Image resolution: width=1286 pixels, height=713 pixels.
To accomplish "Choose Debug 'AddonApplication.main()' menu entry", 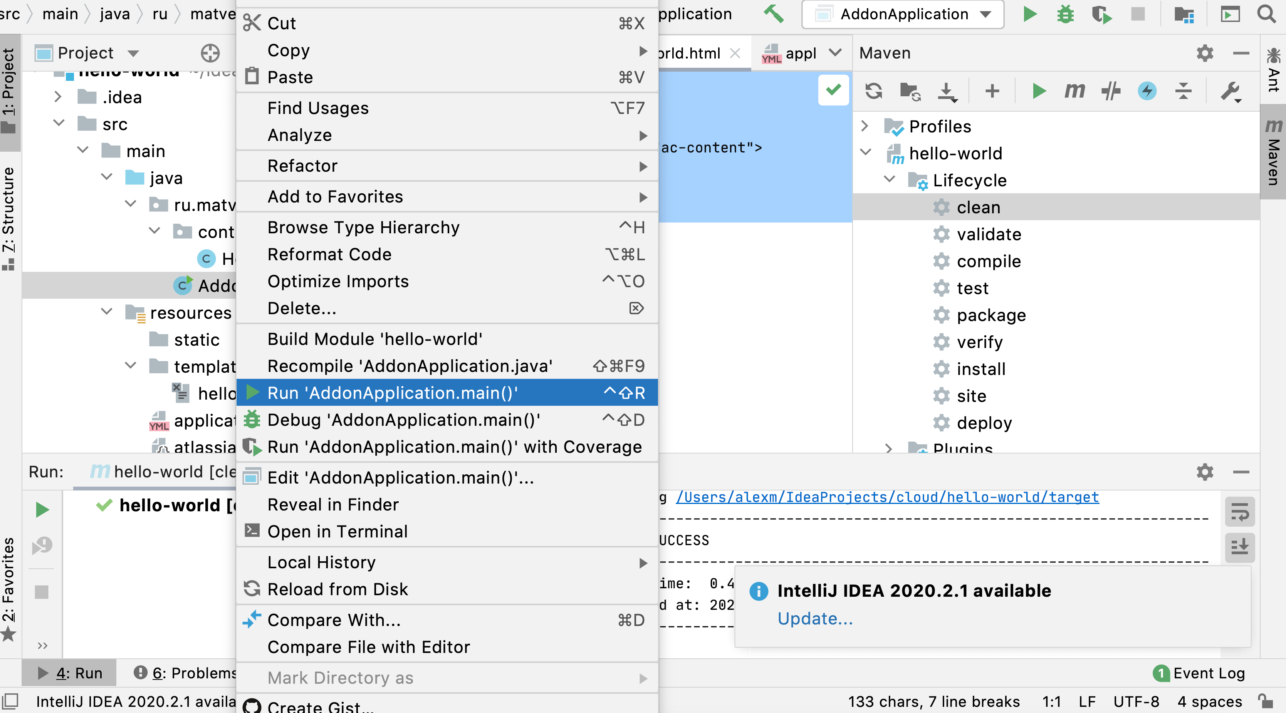I will [447, 420].
